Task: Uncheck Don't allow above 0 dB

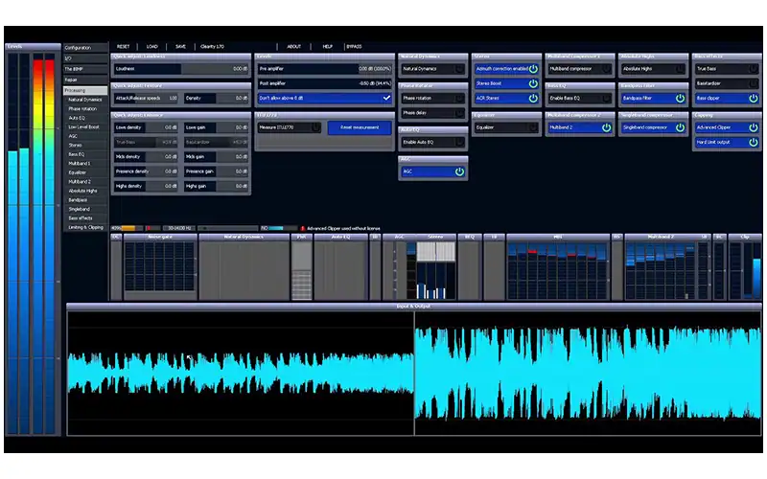Action: tap(386, 98)
